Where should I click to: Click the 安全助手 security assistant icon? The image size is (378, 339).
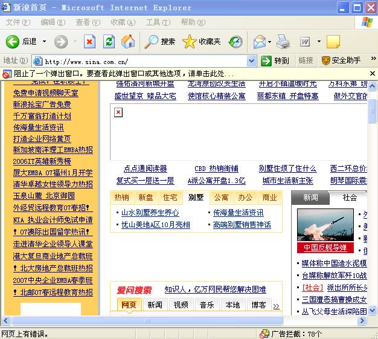coord(325,60)
